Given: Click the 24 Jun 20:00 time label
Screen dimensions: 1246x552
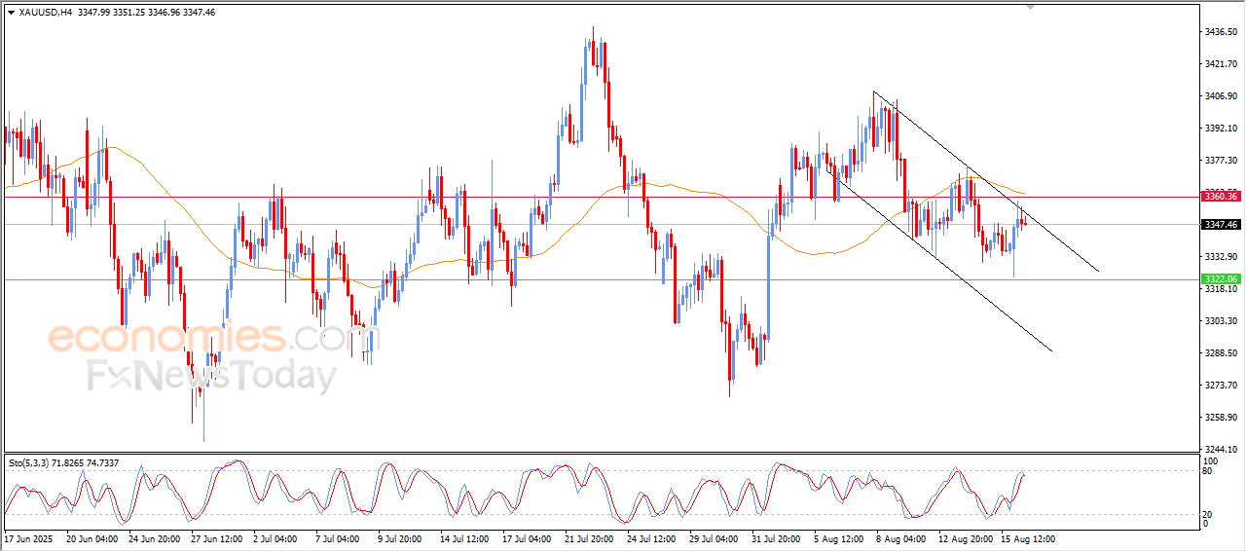Looking at the screenshot, I should pyautogui.click(x=155, y=538).
